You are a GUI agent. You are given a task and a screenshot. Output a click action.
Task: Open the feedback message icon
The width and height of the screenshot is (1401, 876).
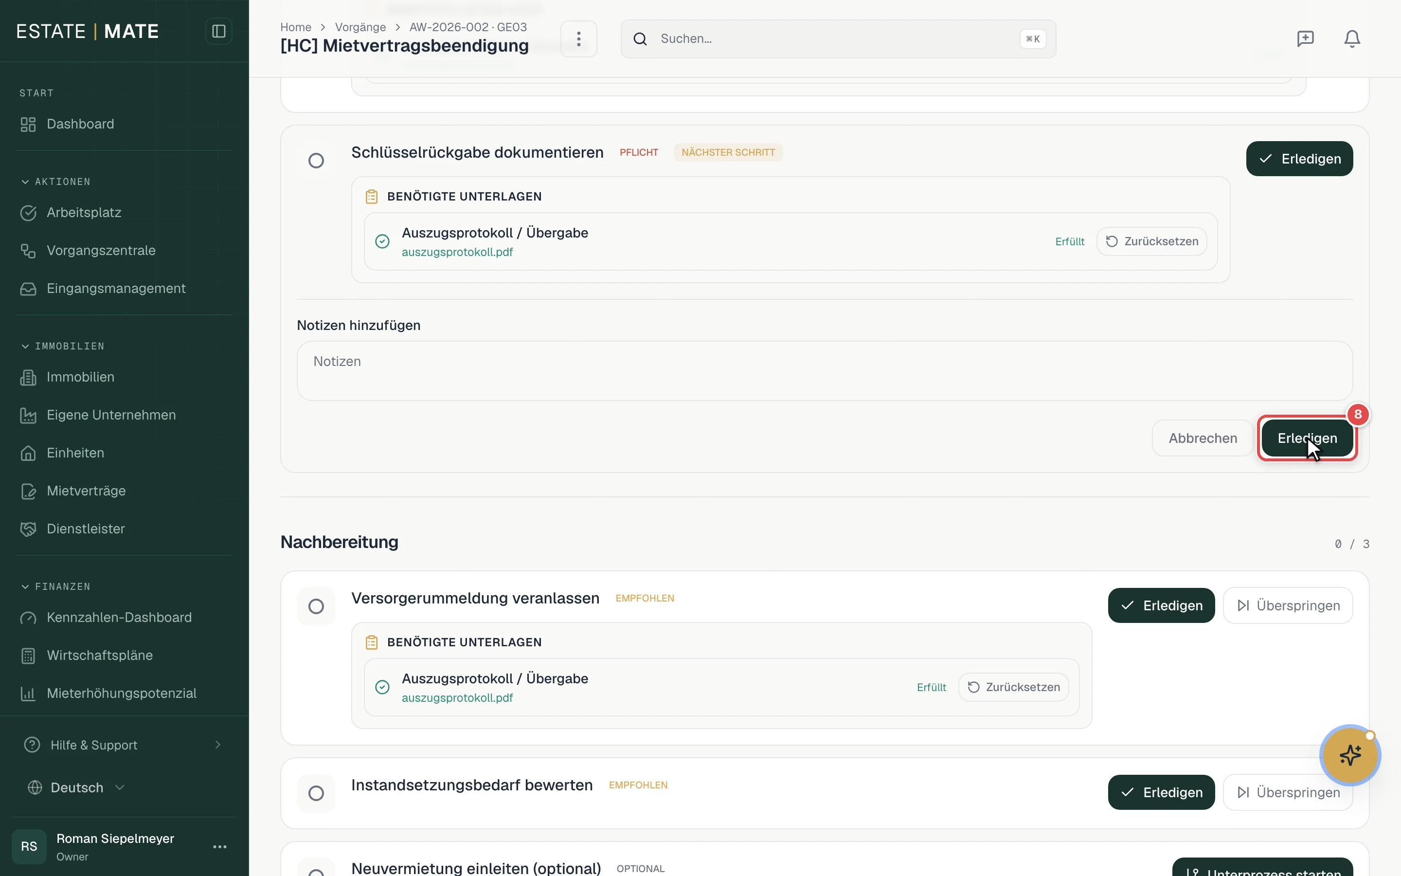click(1305, 39)
